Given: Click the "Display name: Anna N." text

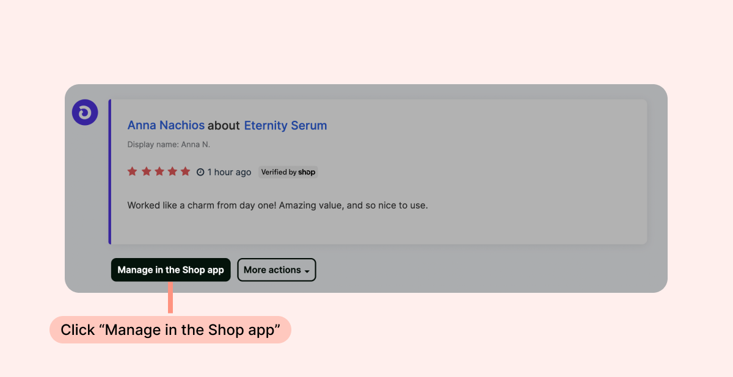Looking at the screenshot, I should (x=169, y=145).
